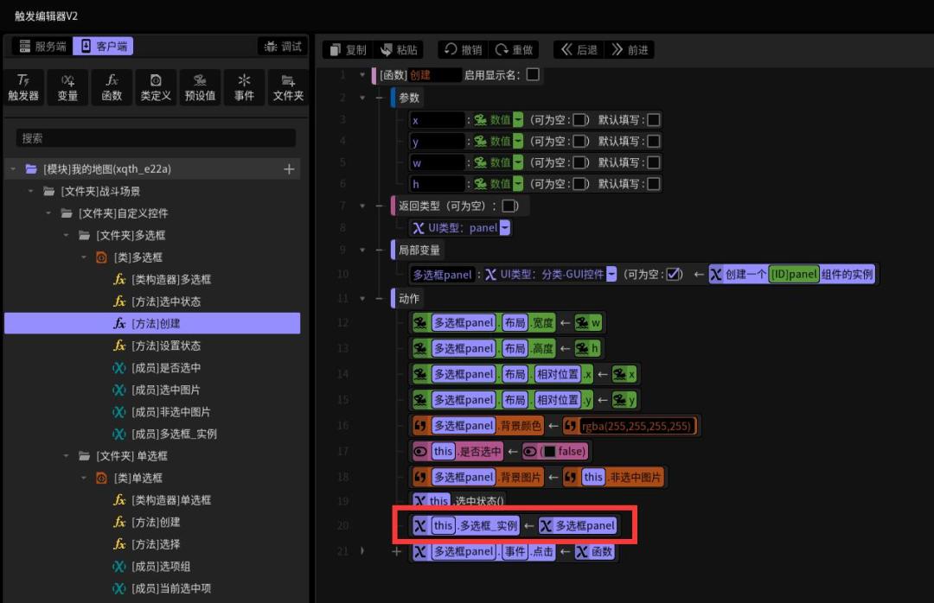Click the 创建一个[ID]panel组件的实例 expression

click(x=791, y=275)
